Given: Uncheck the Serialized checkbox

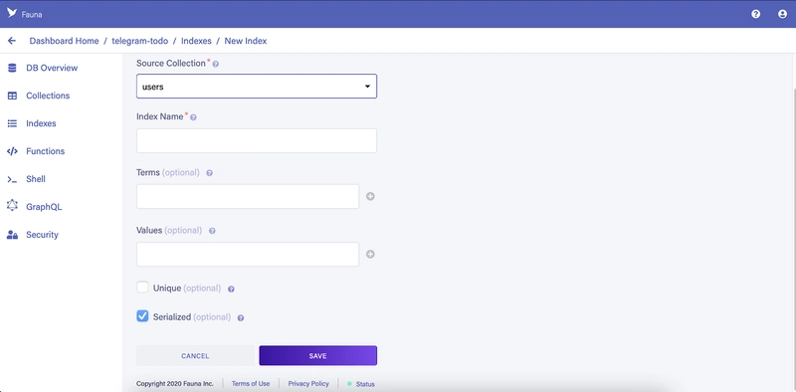Looking at the screenshot, I should pyautogui.click(x=142, y=316).
